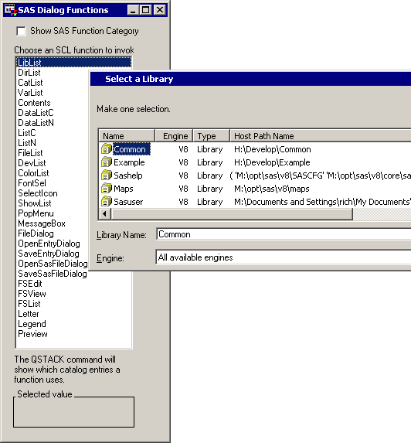Select the Sasuser library row name
Screen dimensions: 411x443
pyautogui.click(x=128, y=202)
